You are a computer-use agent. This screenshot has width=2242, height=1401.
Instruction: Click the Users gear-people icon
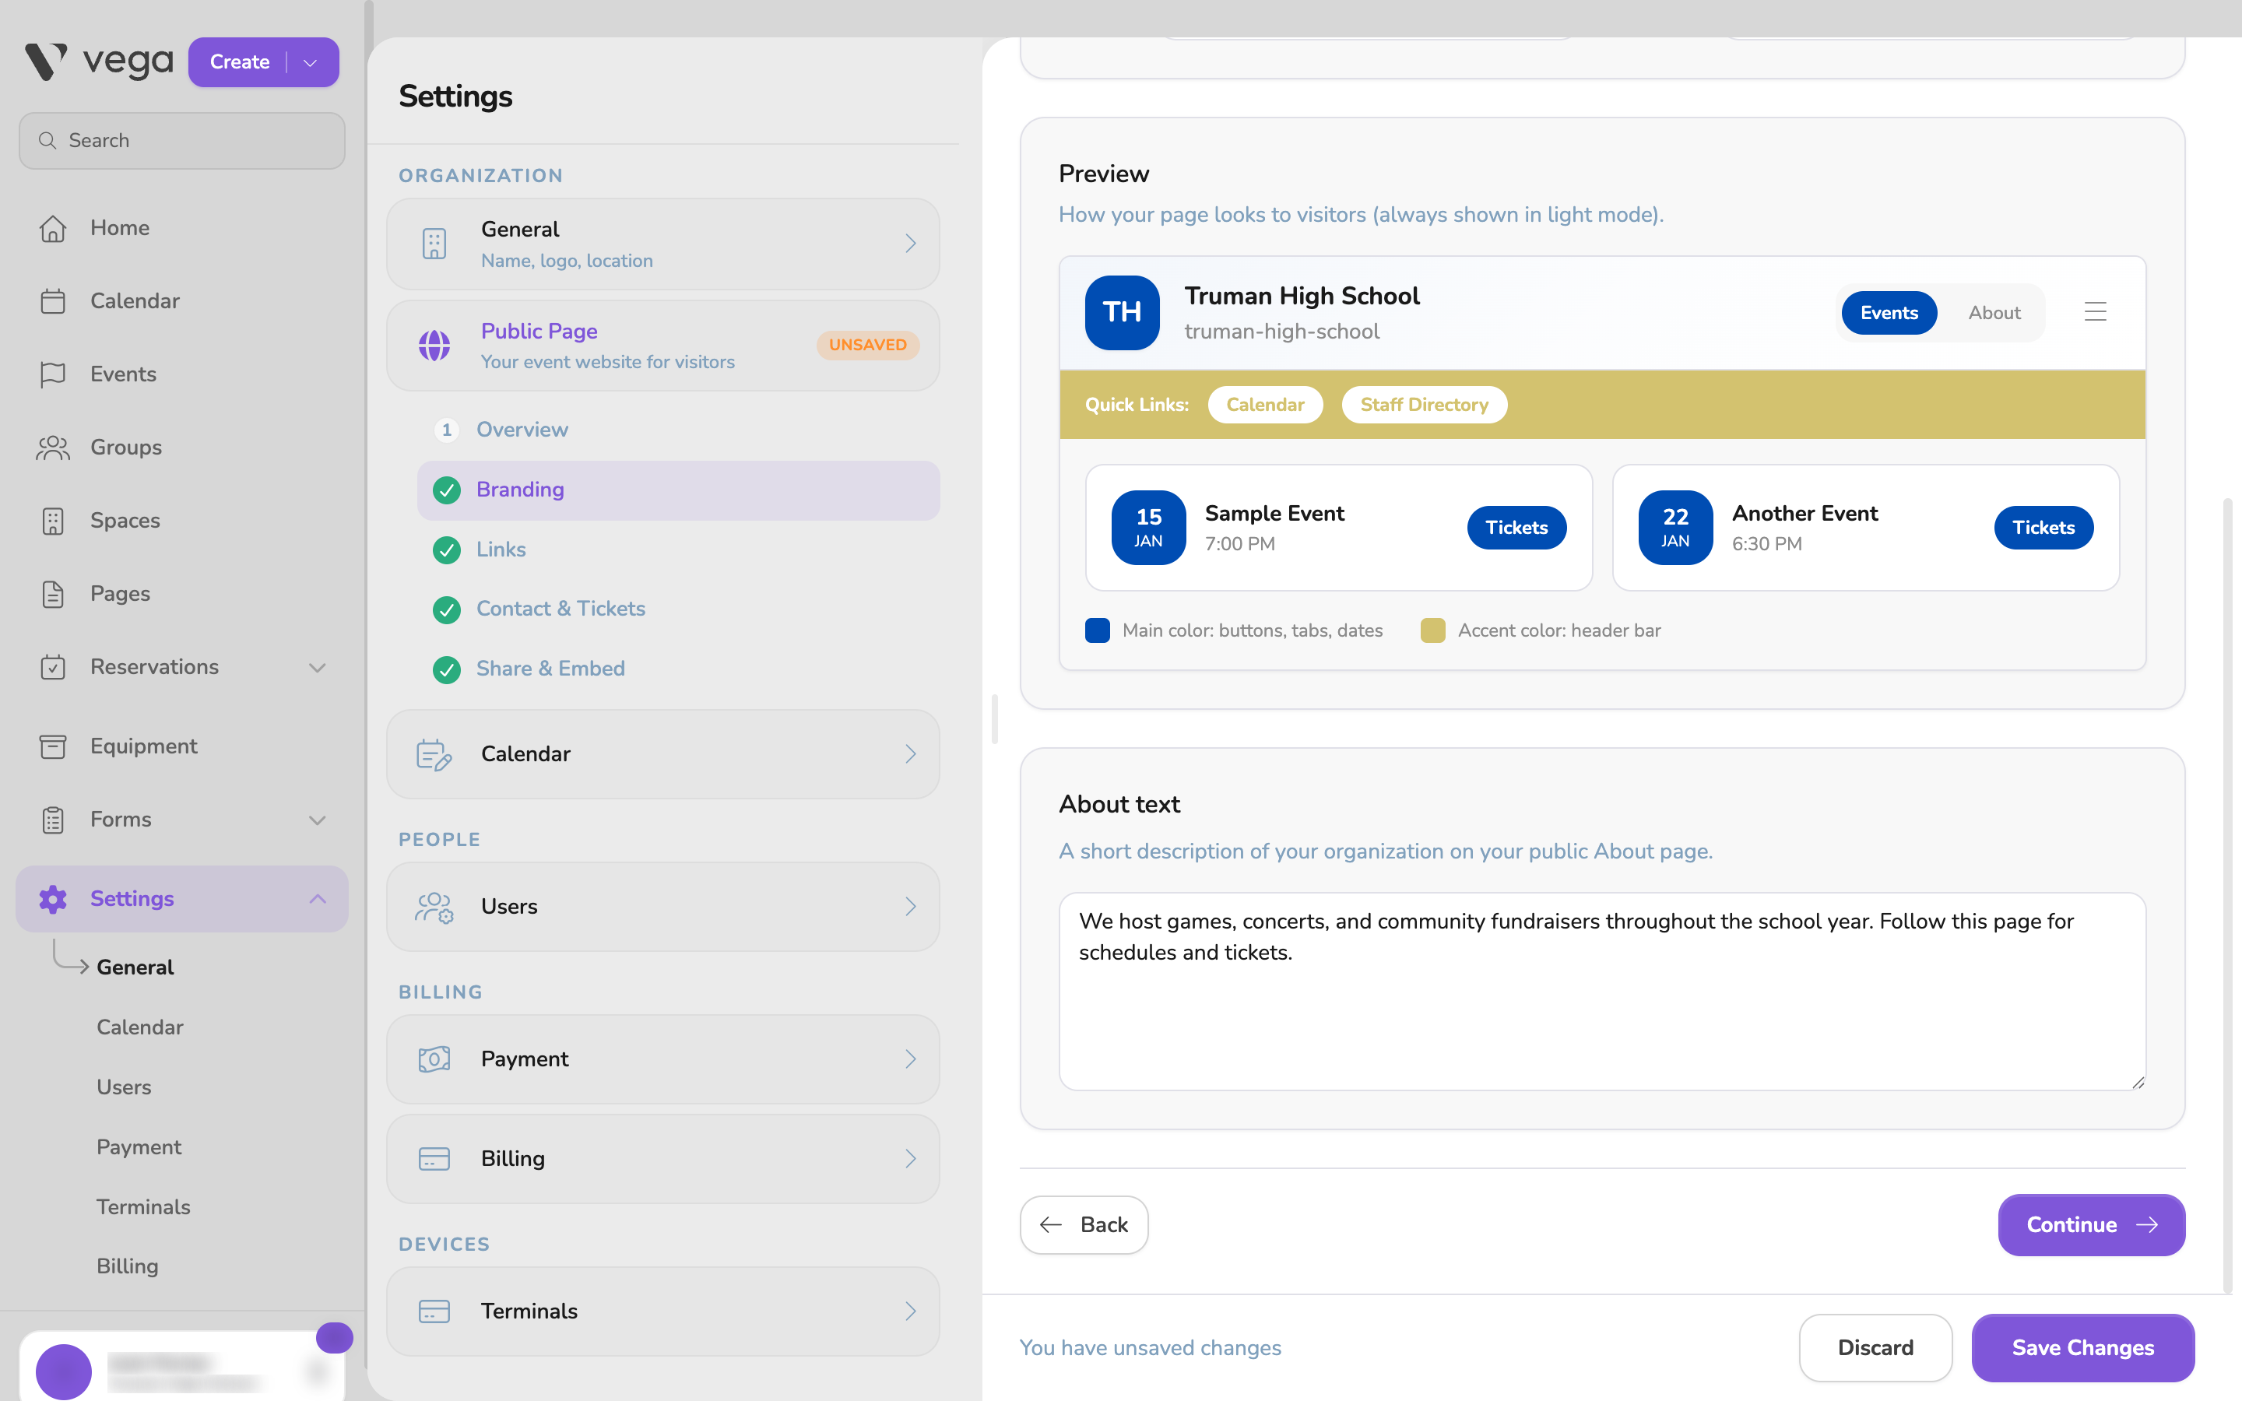pos(434,906)
